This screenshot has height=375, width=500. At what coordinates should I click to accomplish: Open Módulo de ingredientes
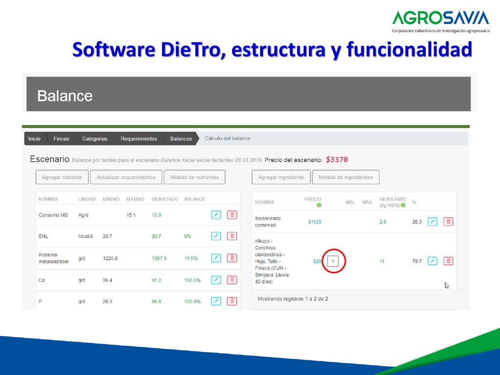346,177
